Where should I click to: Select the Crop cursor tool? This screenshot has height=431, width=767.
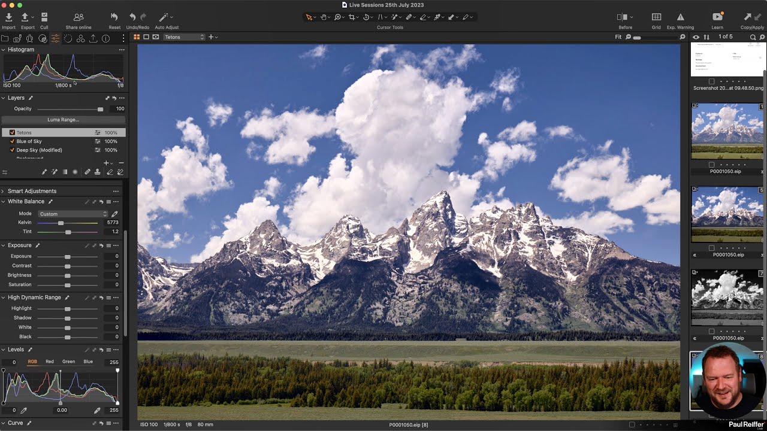[x=352, y=17]
